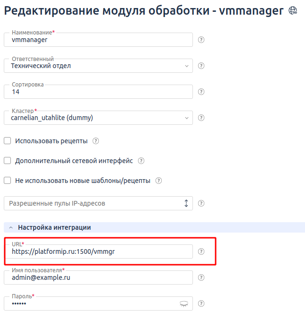The image size is (305, 312).
Task: Expand the Кластер dropdown list
Action: point(98,118)
